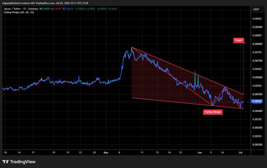This screenshot has width=267, height=168.
Task: Click the 0.00750 price axis label
Action: coord(257,52)
